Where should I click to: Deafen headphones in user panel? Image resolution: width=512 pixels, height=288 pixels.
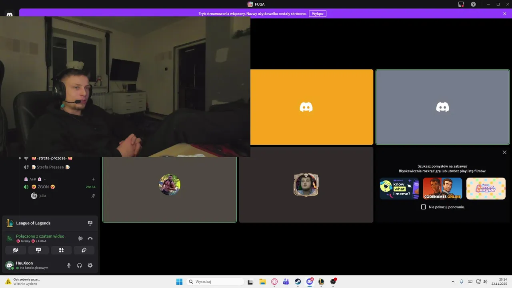(79, 265)
